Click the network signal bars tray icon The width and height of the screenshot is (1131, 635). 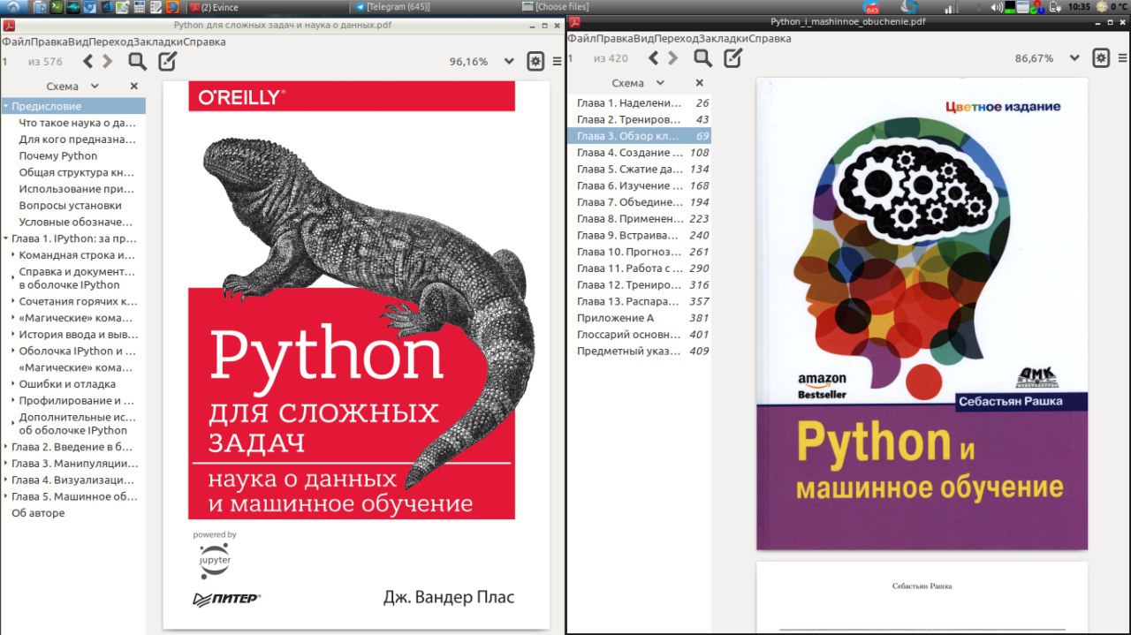click(x=952, y=8)
